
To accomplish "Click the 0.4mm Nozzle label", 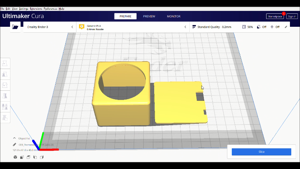I will point(95,29).
